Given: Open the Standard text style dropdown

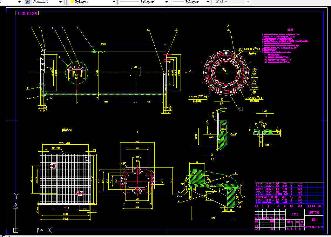Looking at the screenshot, I should (47, 2).
